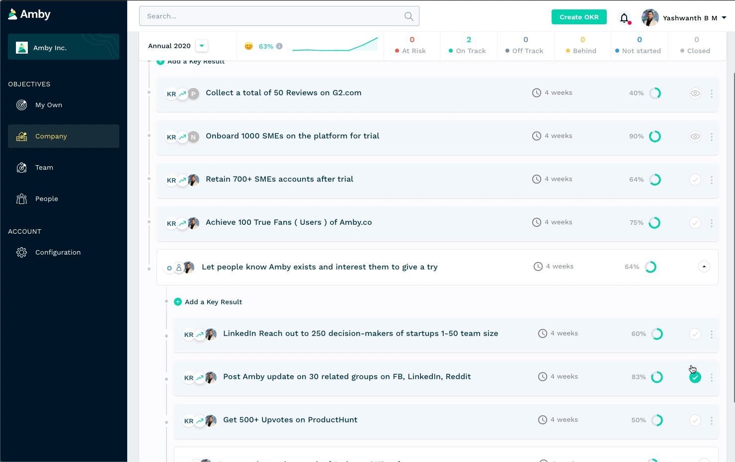Filter by At Risk status
The height and width of the screenshot is (462, 735).
point(411,45)
